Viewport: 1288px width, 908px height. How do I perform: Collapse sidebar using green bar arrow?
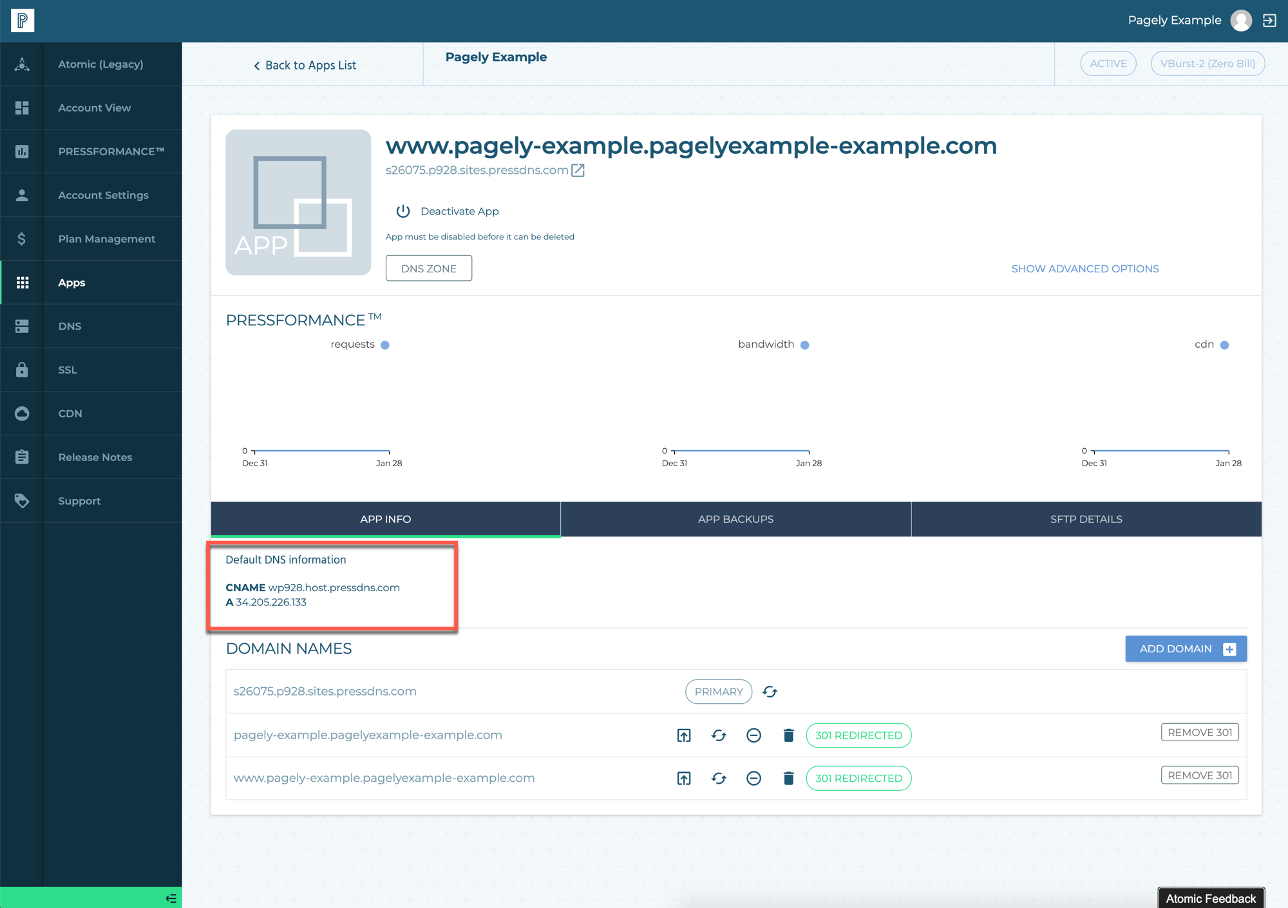pos(171,898)
